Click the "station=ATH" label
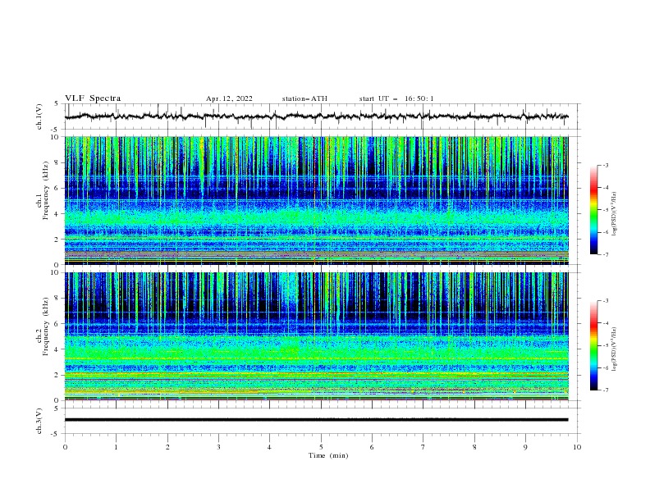 tap(304, 98)
